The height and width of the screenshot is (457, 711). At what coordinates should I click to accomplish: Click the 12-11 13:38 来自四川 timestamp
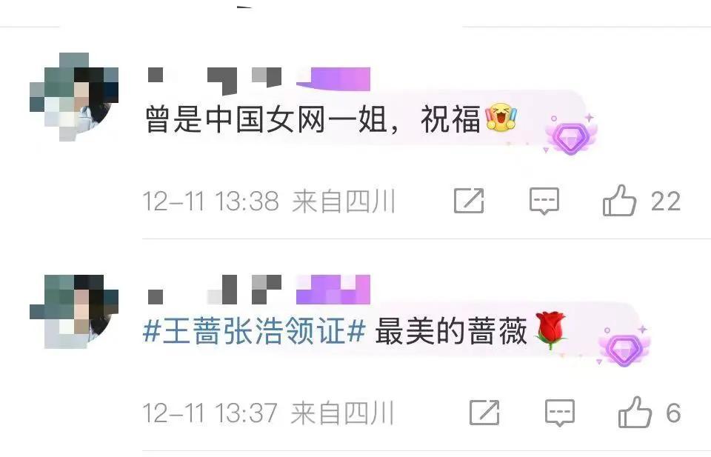269,201
